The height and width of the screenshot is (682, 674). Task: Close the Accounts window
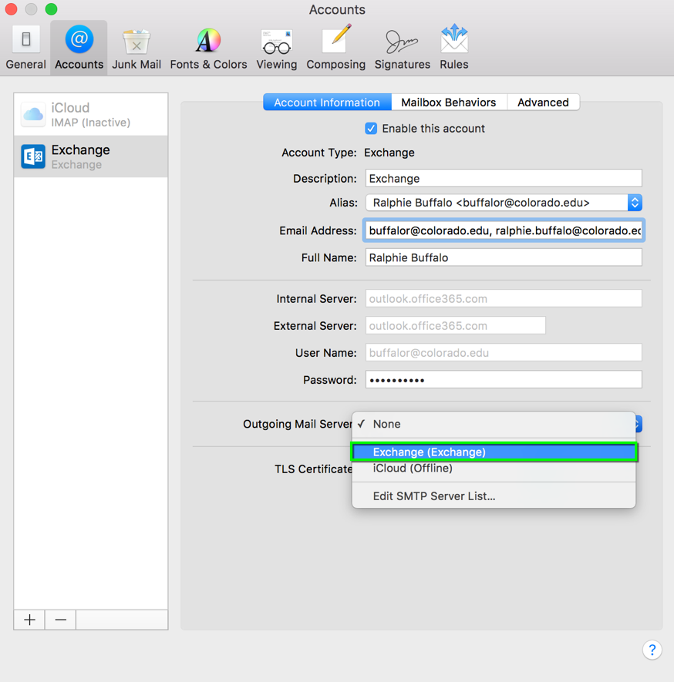(11, 9)
